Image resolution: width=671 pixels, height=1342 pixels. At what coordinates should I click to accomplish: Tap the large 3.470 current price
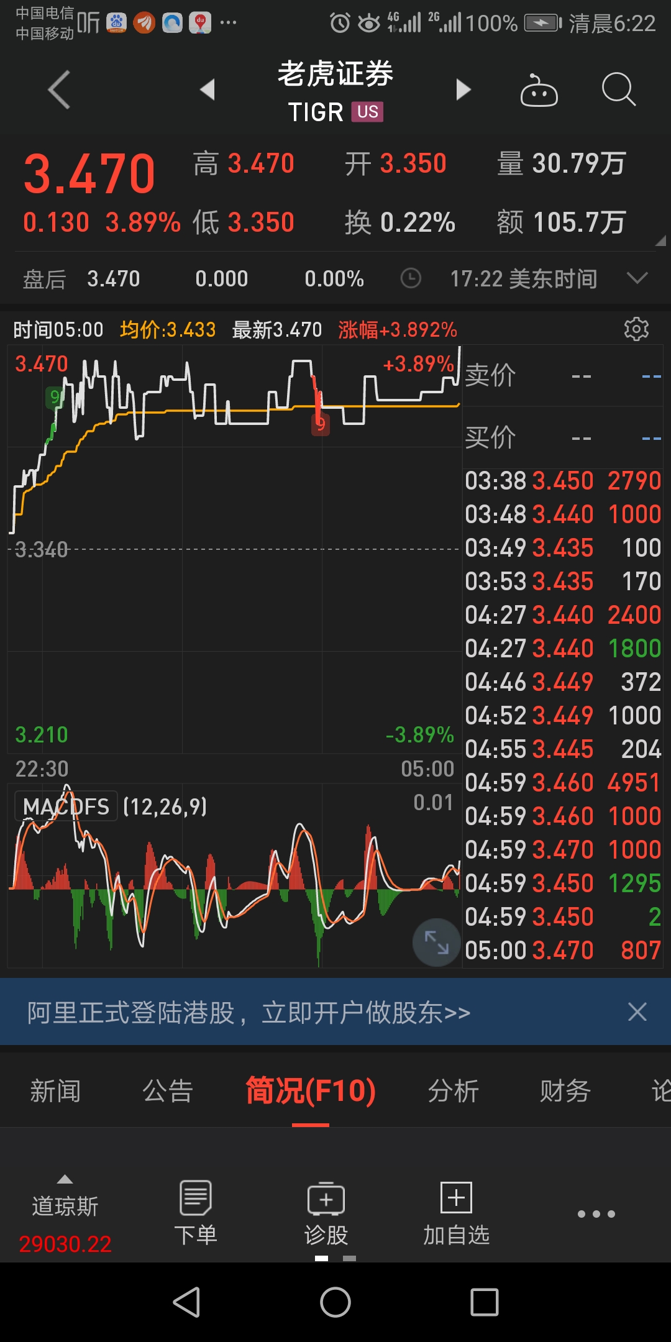click(x=89, y=174)
